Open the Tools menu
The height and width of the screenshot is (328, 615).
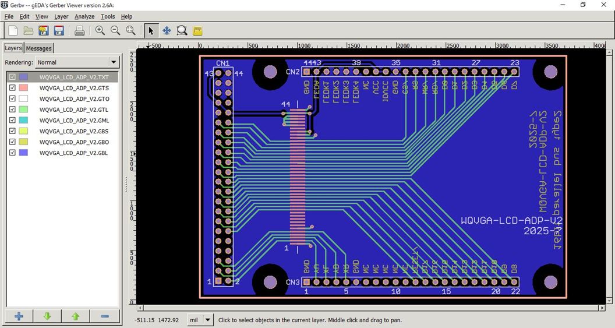click(x=108, y=16)
